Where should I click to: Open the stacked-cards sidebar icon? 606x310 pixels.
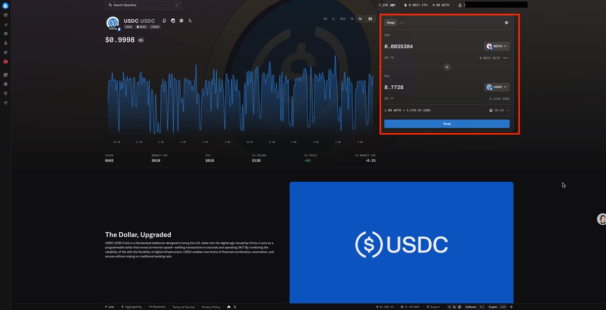(6, 75)
